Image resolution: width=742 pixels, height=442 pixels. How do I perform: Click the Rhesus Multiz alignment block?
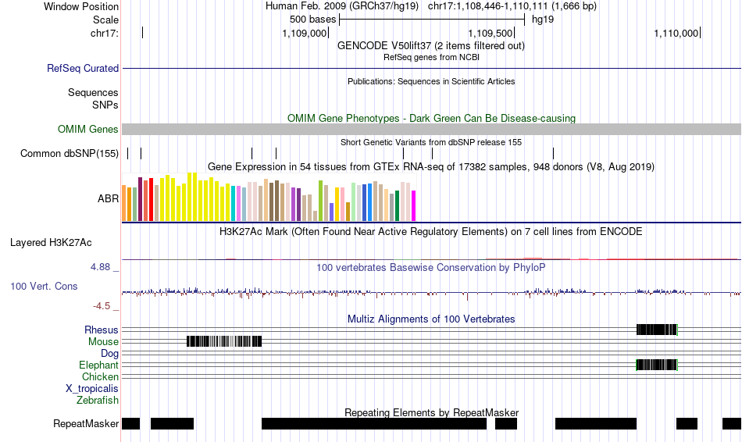click(x=657, y=330)
